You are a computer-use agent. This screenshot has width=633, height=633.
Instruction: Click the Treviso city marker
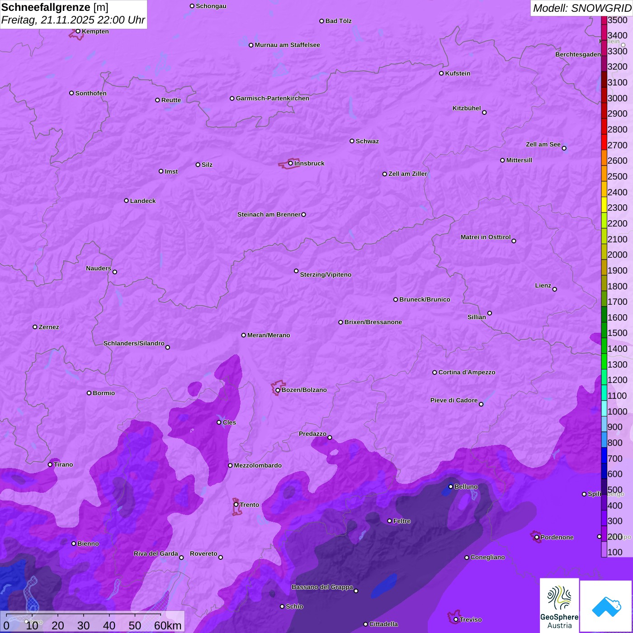point(456,619)
